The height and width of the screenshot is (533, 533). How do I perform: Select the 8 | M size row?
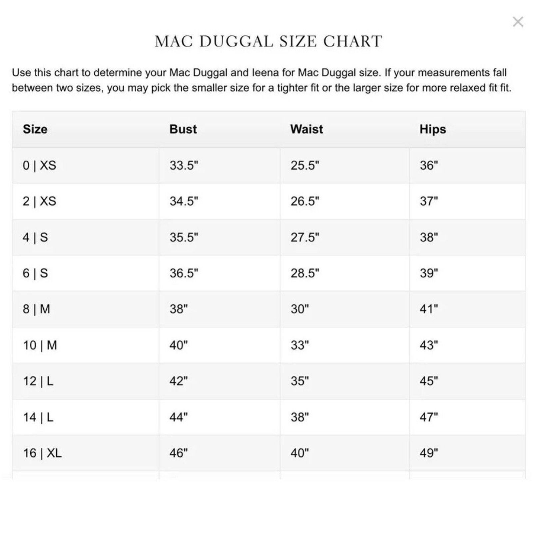click(x=269, y=309)
